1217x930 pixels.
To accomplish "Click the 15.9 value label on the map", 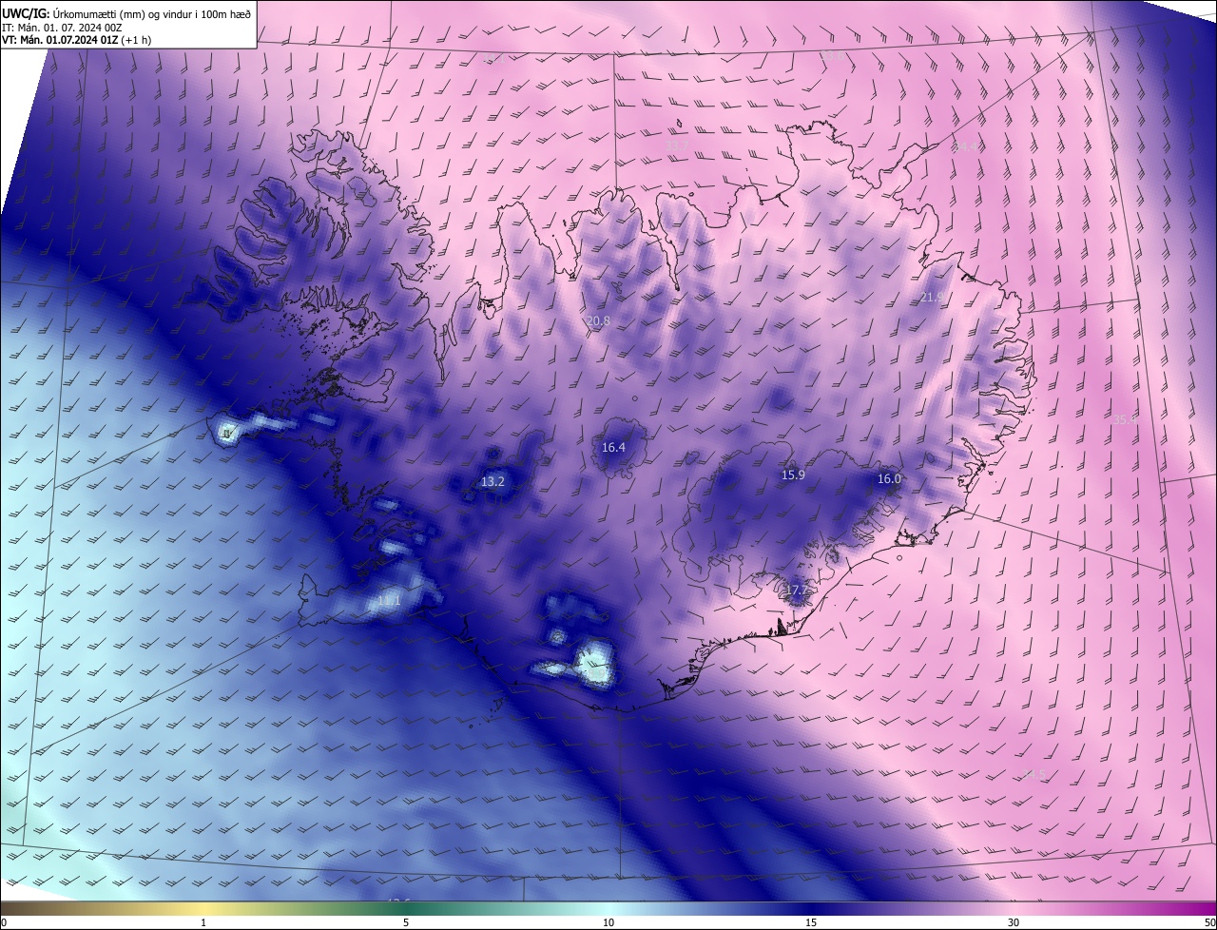I will [x=793, y=475].
